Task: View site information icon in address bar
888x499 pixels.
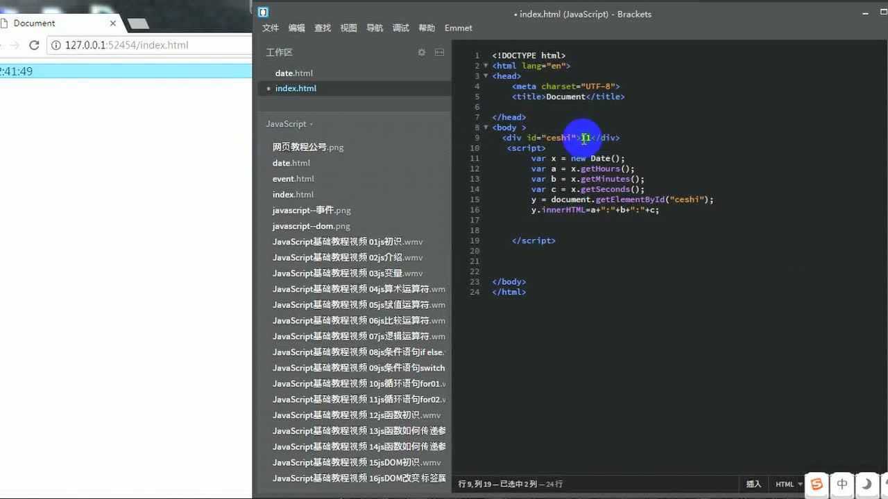Action: click(x=57, y=45)
